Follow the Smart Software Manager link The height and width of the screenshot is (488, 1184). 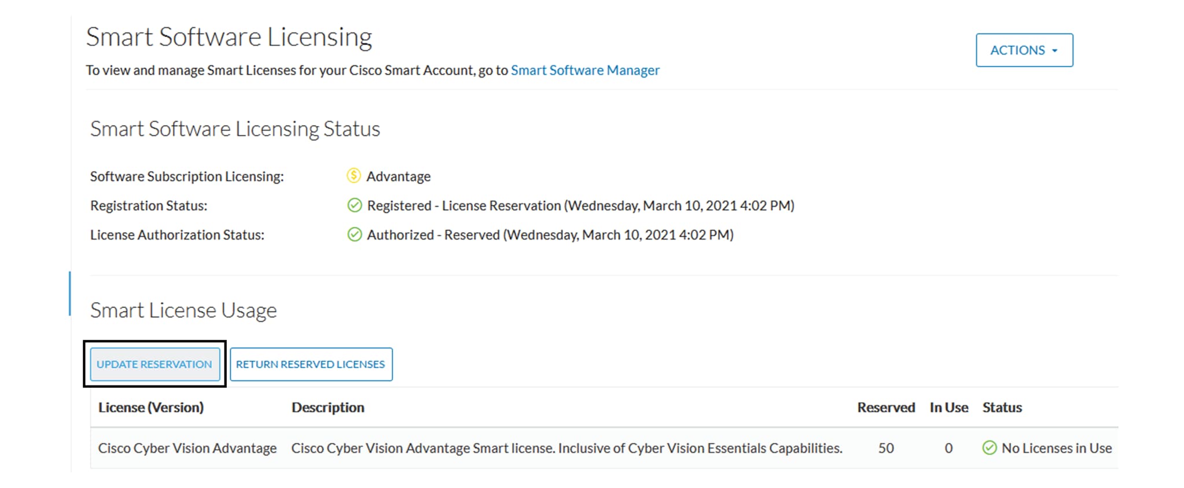584,70
